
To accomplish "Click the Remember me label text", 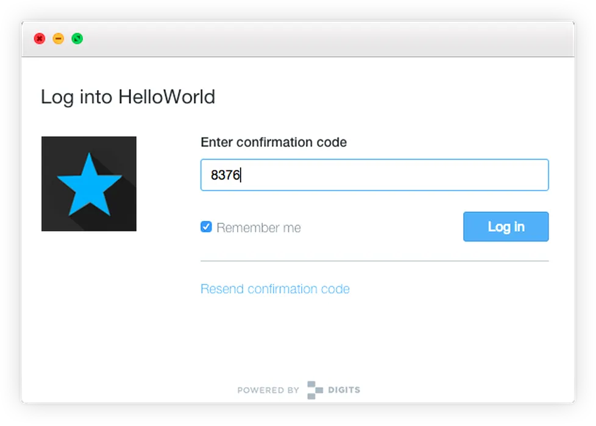I will (258, 228).
